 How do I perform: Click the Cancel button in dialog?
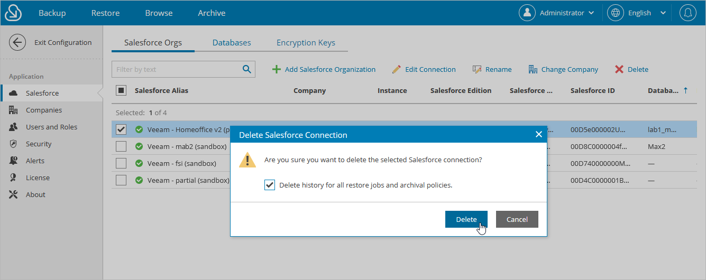(517, 219)
